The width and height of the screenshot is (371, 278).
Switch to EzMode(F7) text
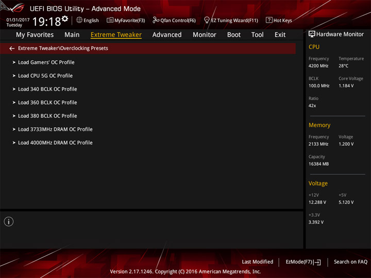(x=299, y=262)
